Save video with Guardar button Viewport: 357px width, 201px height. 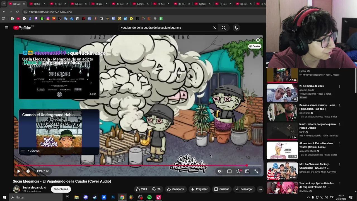[221, 189]
